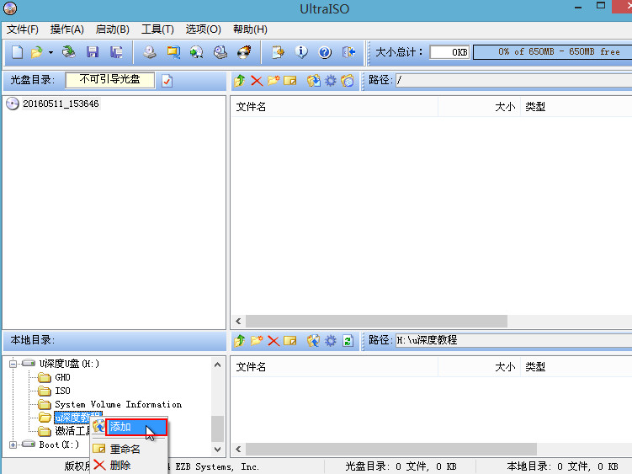The height and width of the screenshot is (474, 632).
Task: Go up one level in local directory toolbar
Action: 239,341
